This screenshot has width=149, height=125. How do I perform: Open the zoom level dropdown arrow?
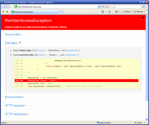pos(144,123)
